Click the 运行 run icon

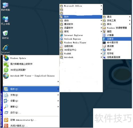pyautogui.click(x=6, y=113)
